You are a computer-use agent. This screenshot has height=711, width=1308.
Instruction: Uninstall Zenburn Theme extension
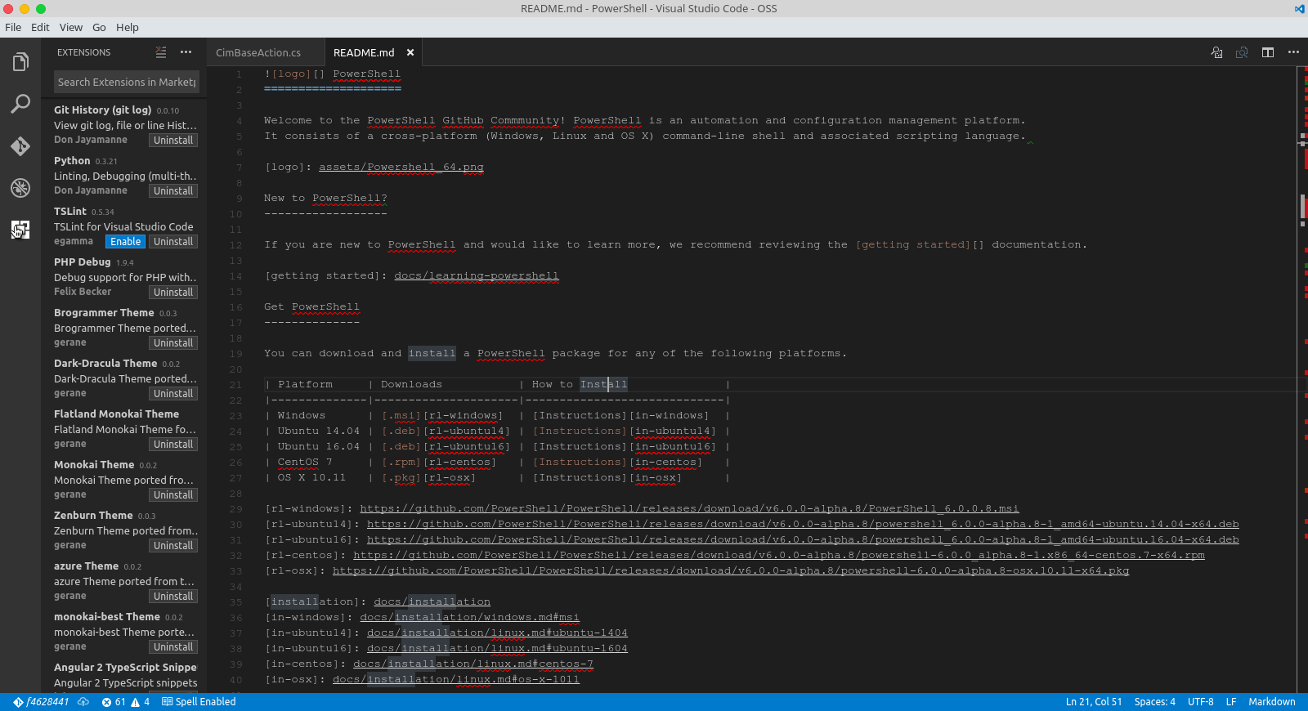173,546
